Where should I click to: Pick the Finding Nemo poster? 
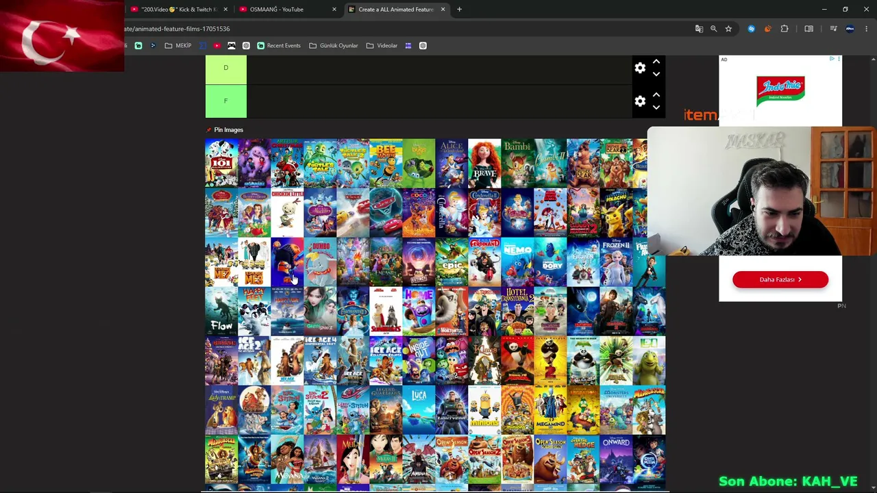pos(517,262)
